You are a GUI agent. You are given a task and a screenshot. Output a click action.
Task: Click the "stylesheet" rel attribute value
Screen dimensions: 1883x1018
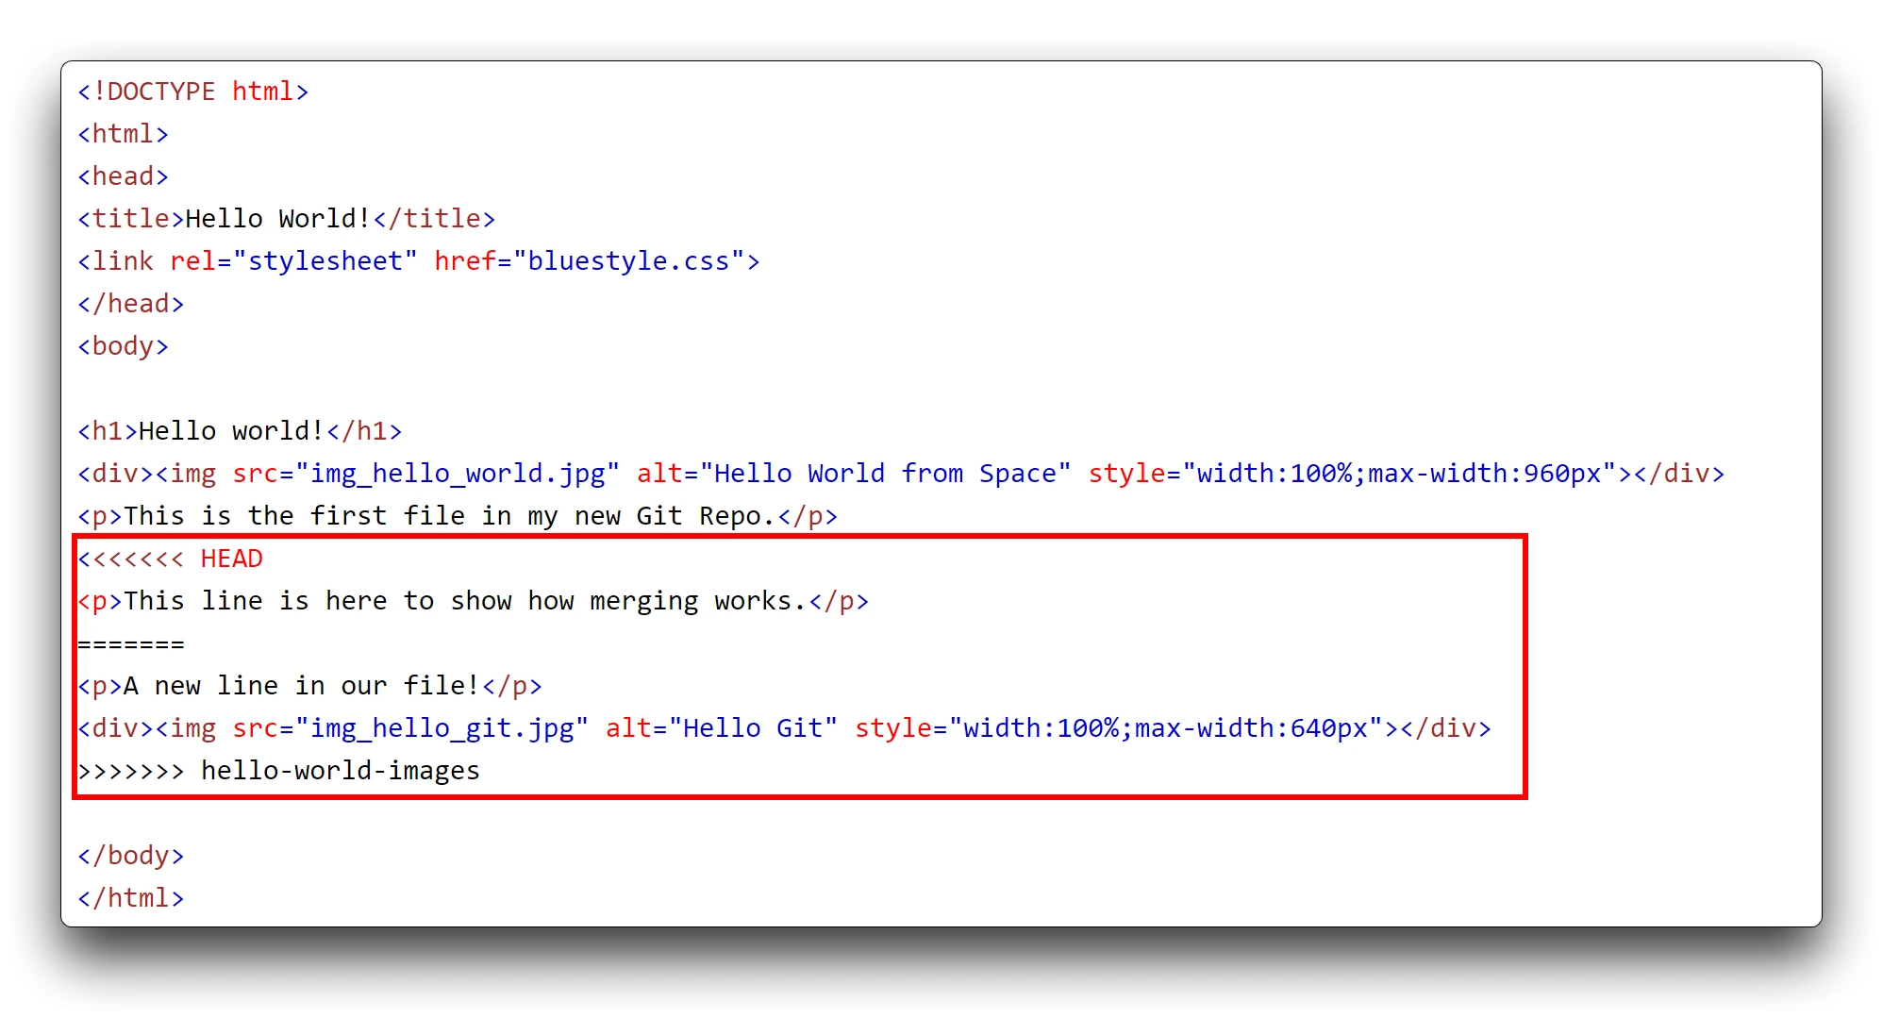click(x=325, y=261)
